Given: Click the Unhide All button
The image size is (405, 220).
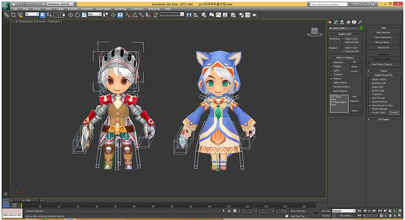Looking at the screenshot, I should click(383, 55).
